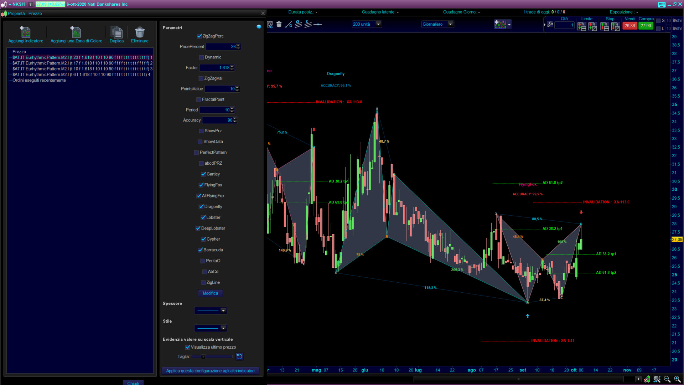The height and width of the screenshot is (385, 684).
Task: Enable the ShowPrz checkbox
Action: click(x=201, y=131)
